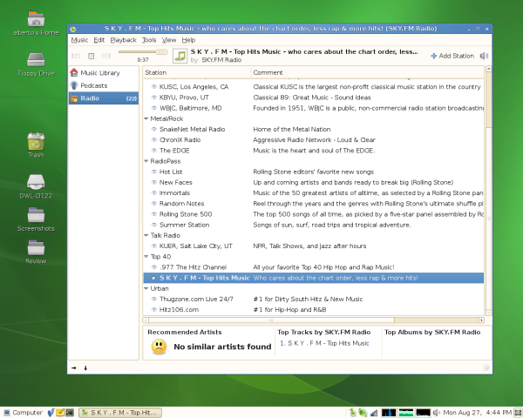Open the Floppy Drive desktop icon
This screenshot has width=523, height=418.
(x=36, y=64)
